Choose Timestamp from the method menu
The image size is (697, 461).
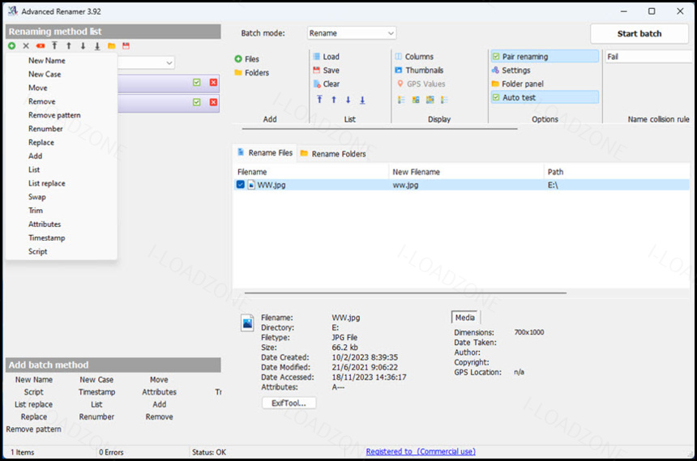coord(47,238)
